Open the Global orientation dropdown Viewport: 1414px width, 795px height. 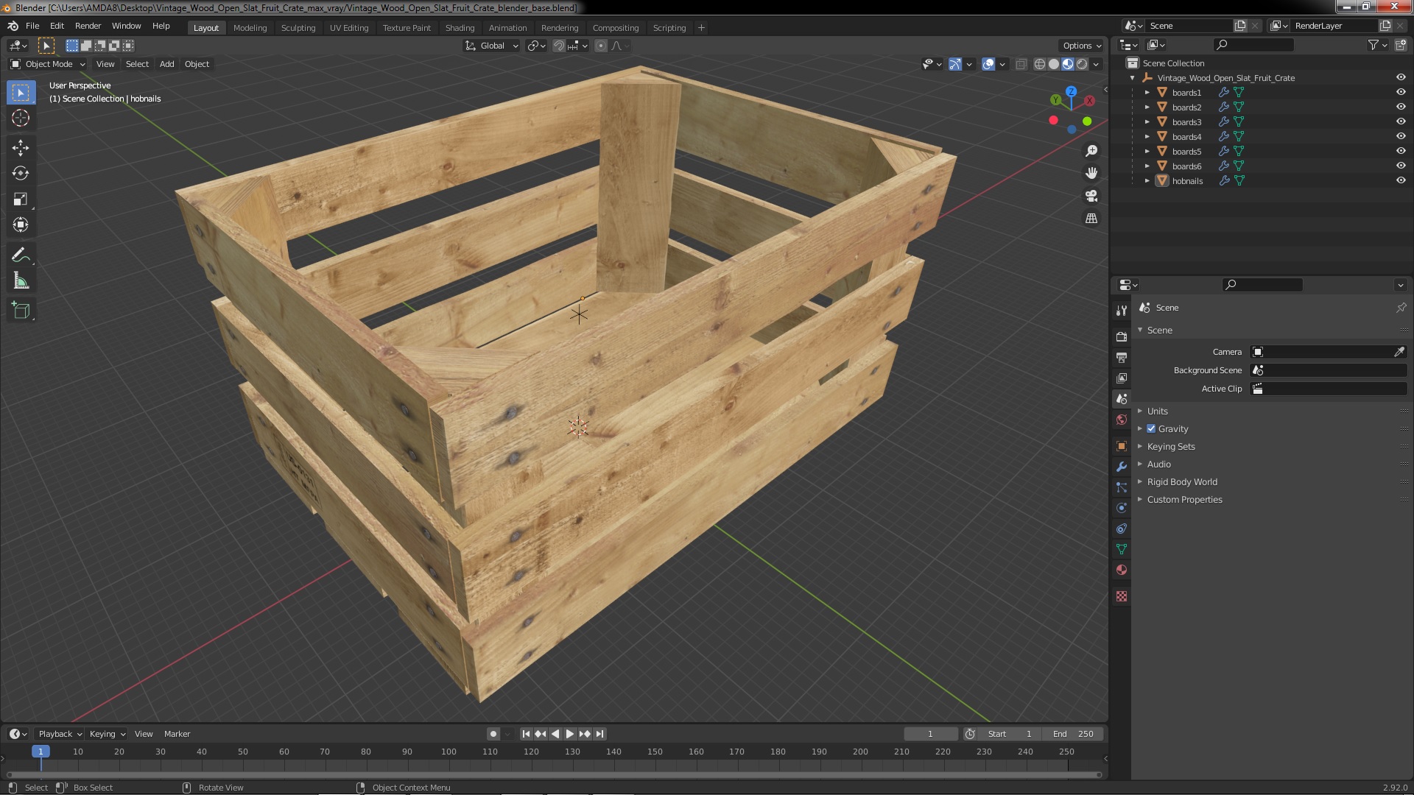click(492, 46)
